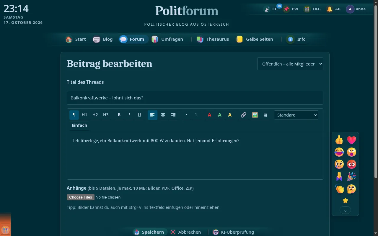Align text left
The height and width of the screenshot is (236, 378).
click(152, 115)
